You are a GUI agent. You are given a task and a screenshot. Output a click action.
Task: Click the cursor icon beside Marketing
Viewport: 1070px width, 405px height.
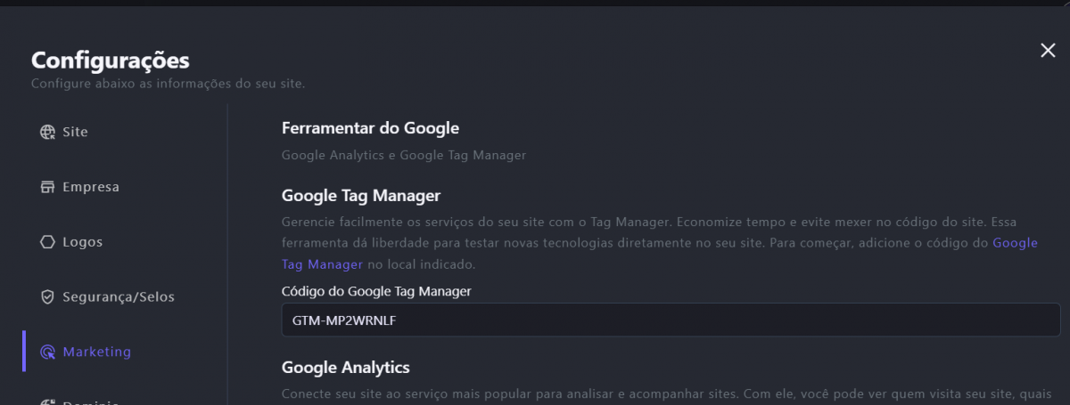tap(48, 352)
